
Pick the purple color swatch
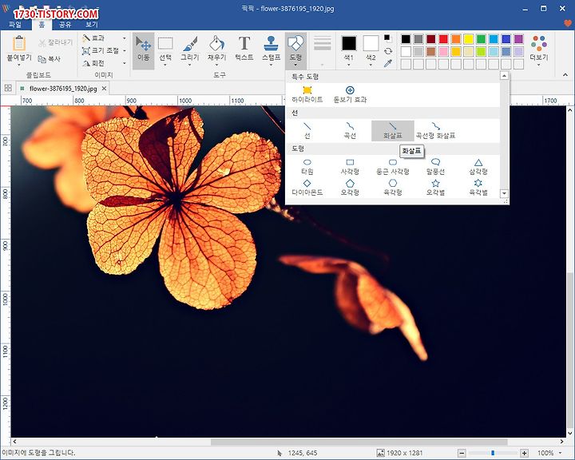click(518, 39)
